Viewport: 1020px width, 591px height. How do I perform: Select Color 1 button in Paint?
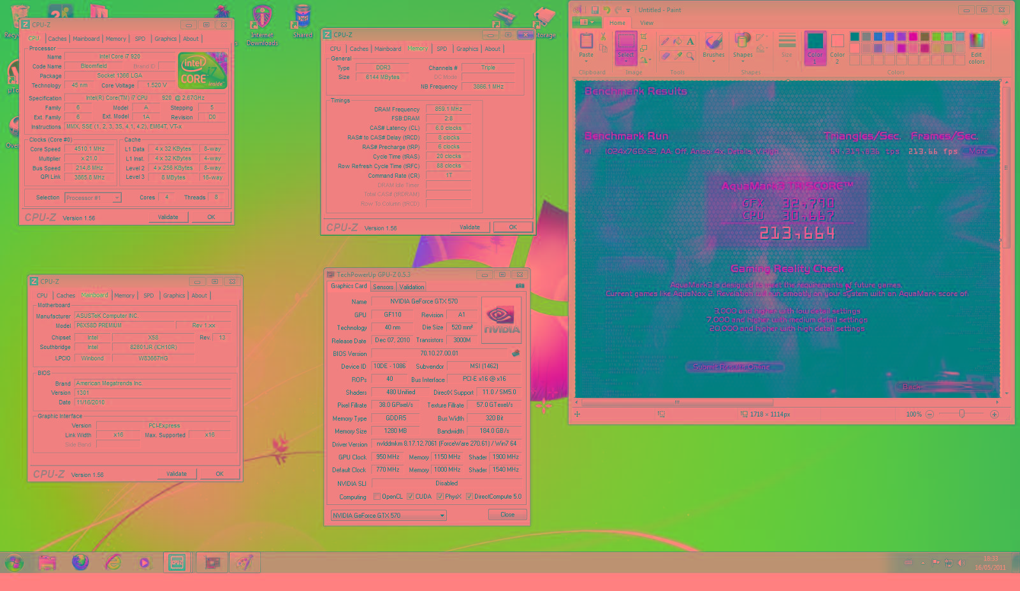(815, 48)
